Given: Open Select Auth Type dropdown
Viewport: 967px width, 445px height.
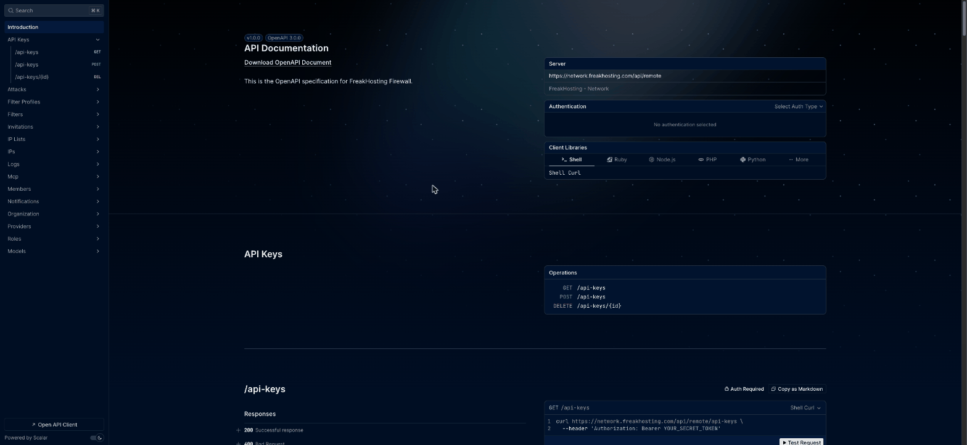Looking at the screenshot, I should tap(798, 106).
